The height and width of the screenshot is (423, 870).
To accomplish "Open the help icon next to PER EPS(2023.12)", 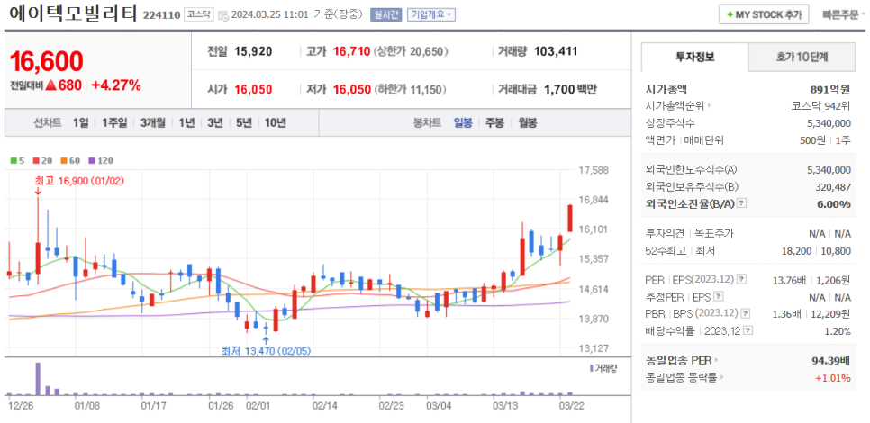I will point(742,279).
